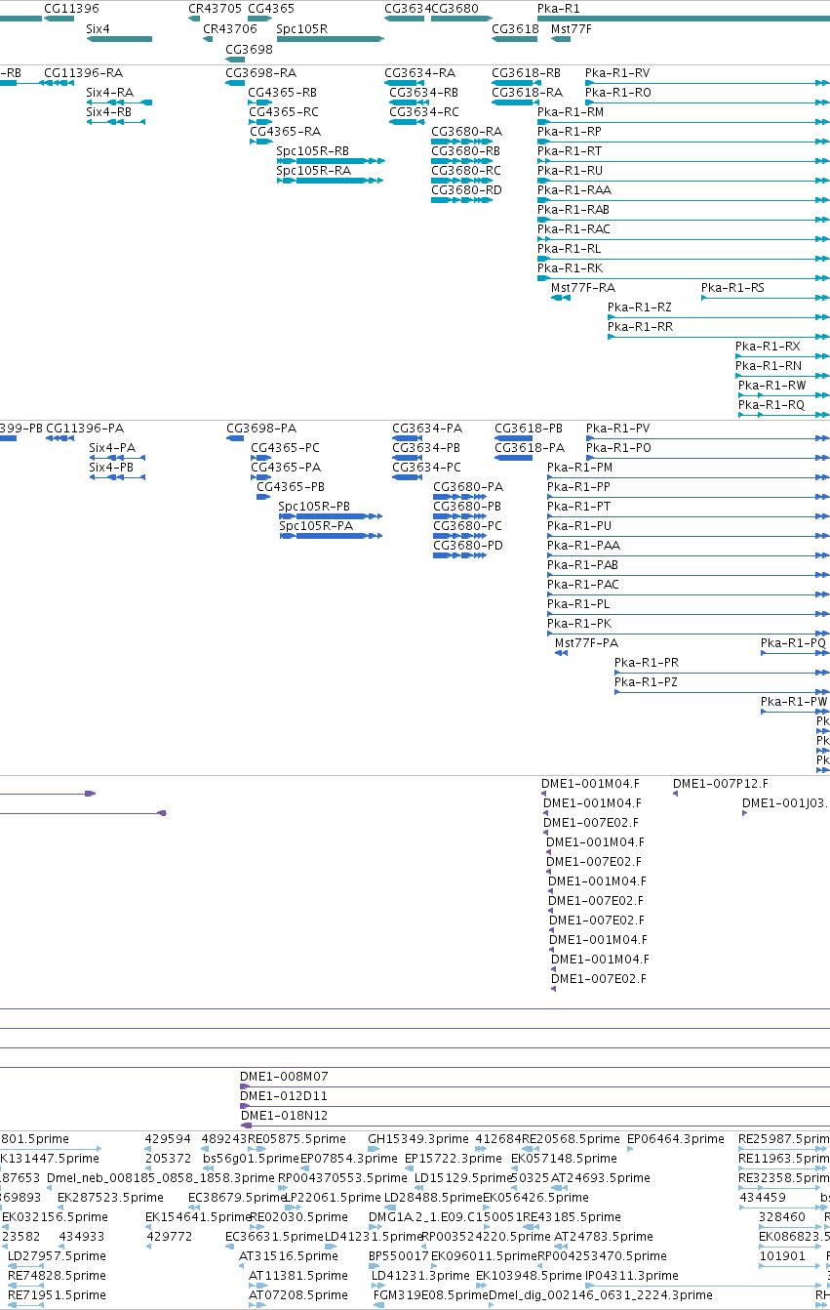
Task: Click feature DME1-018N12
Action: tap(284, 1116)
